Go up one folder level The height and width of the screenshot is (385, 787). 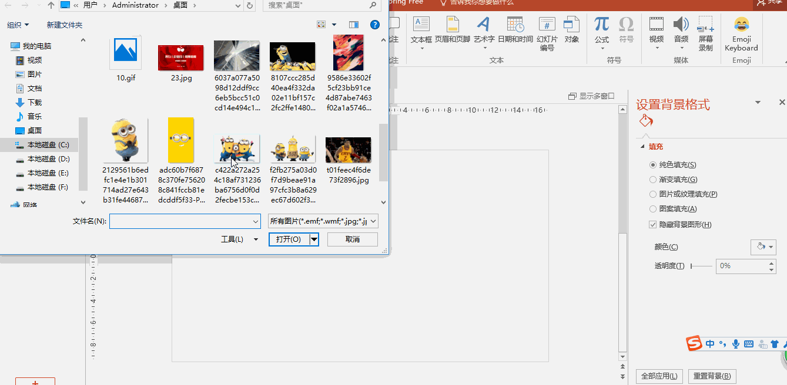click(51, 5)
